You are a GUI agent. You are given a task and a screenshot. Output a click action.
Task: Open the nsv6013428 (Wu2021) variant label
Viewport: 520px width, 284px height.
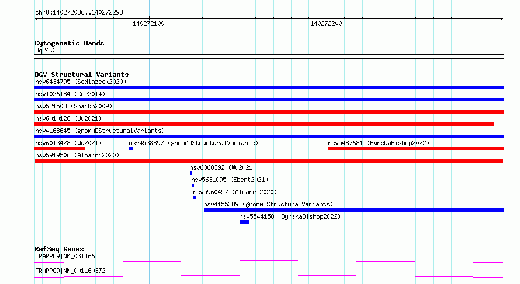click(68, 143)
